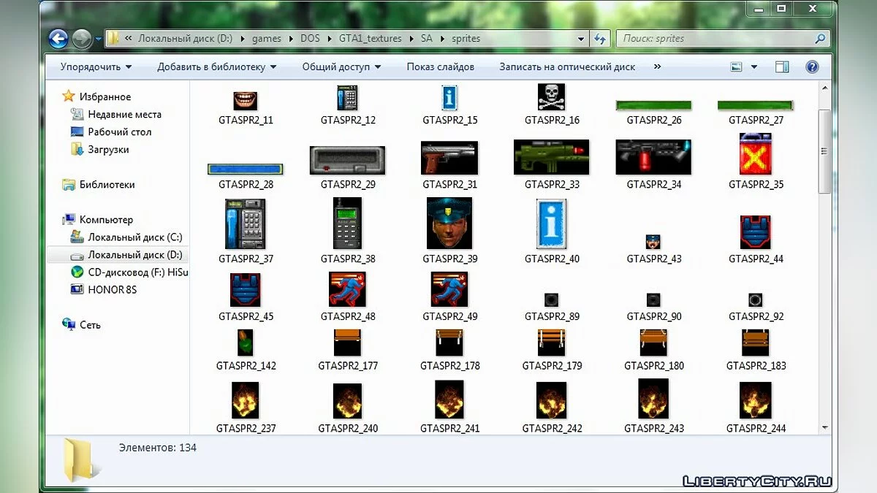Select the police officer face GTASPR2_39
Viewport: 877px width, 493px height.
[x=449, y=223]
